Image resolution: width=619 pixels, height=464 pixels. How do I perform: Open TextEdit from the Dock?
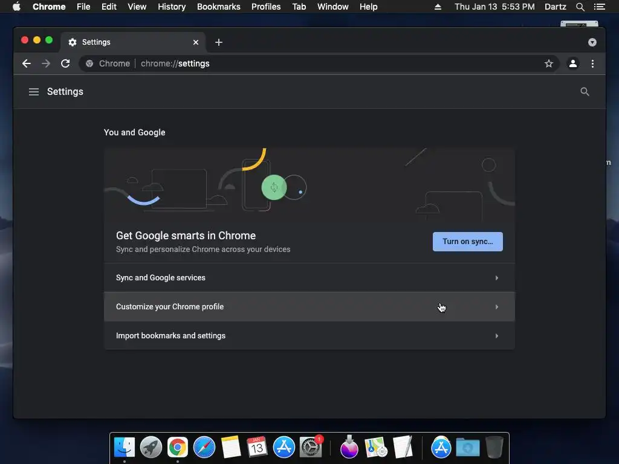[403, 448]
